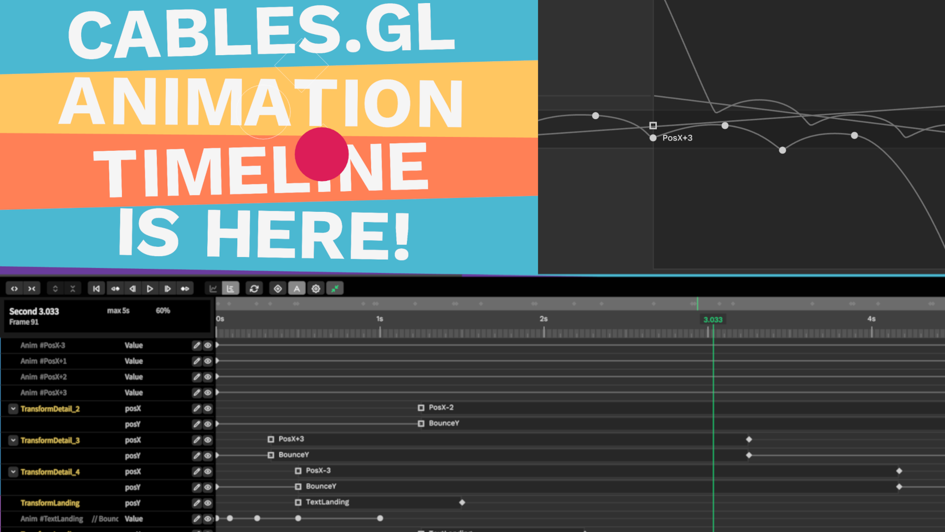This screenshot has width=945, height=532.
Task: Step forward one frame
Action: (x=168, y=289)
